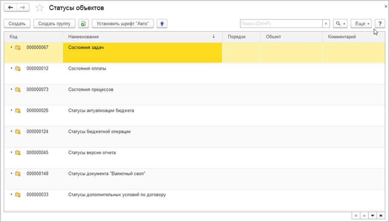Open the search magnifier dropdown

click(340, 24)
